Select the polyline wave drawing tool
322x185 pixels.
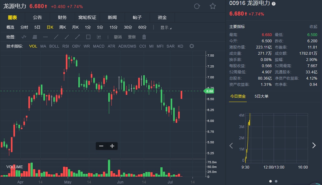click(x=24, y=37)
